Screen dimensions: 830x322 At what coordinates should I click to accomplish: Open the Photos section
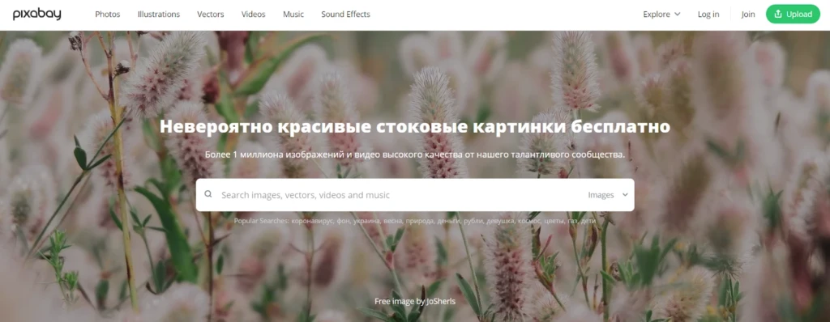[108, 15]
